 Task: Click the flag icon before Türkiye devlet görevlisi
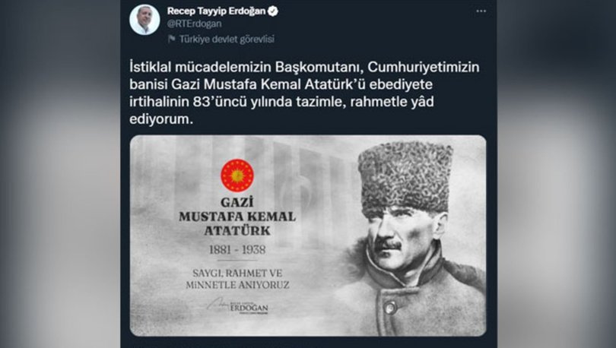pyautogui.click(x=172, y=39)
